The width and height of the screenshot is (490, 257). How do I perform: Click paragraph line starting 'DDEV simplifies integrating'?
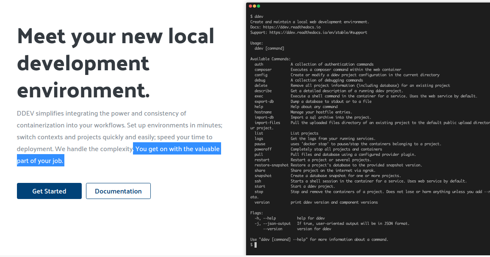point(102,113)
